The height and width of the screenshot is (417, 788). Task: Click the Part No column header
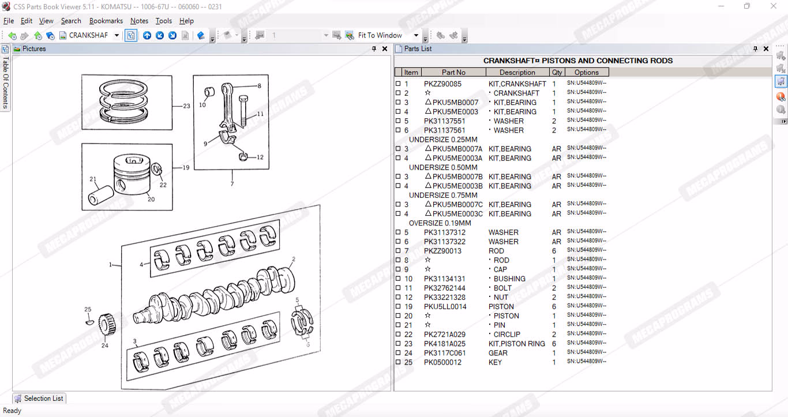click(453, 72)
